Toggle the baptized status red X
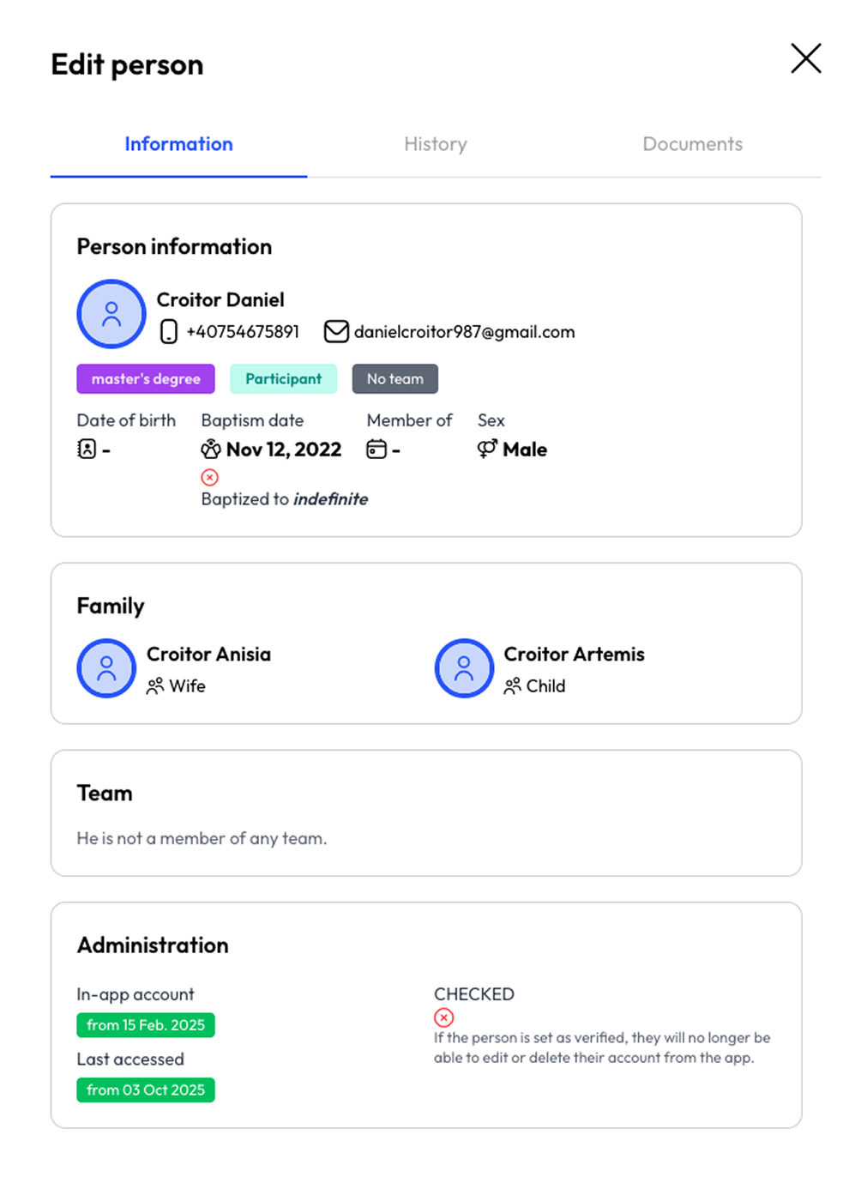Screen dimensions: 855x1177 point(210,477)
